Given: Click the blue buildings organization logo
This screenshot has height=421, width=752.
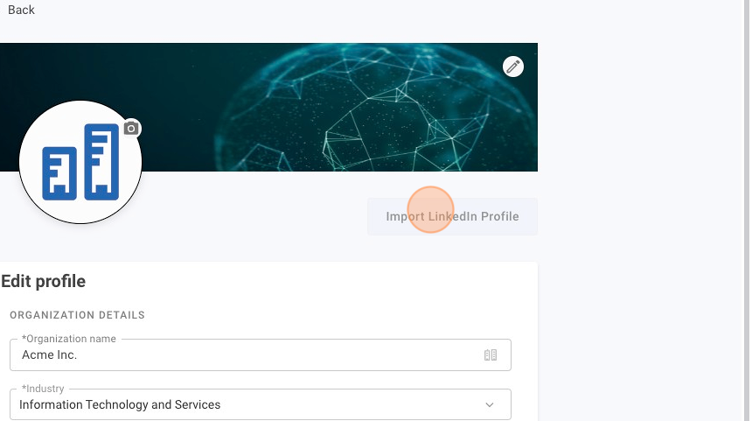Looking at the screenshot, I should point(80,162).
